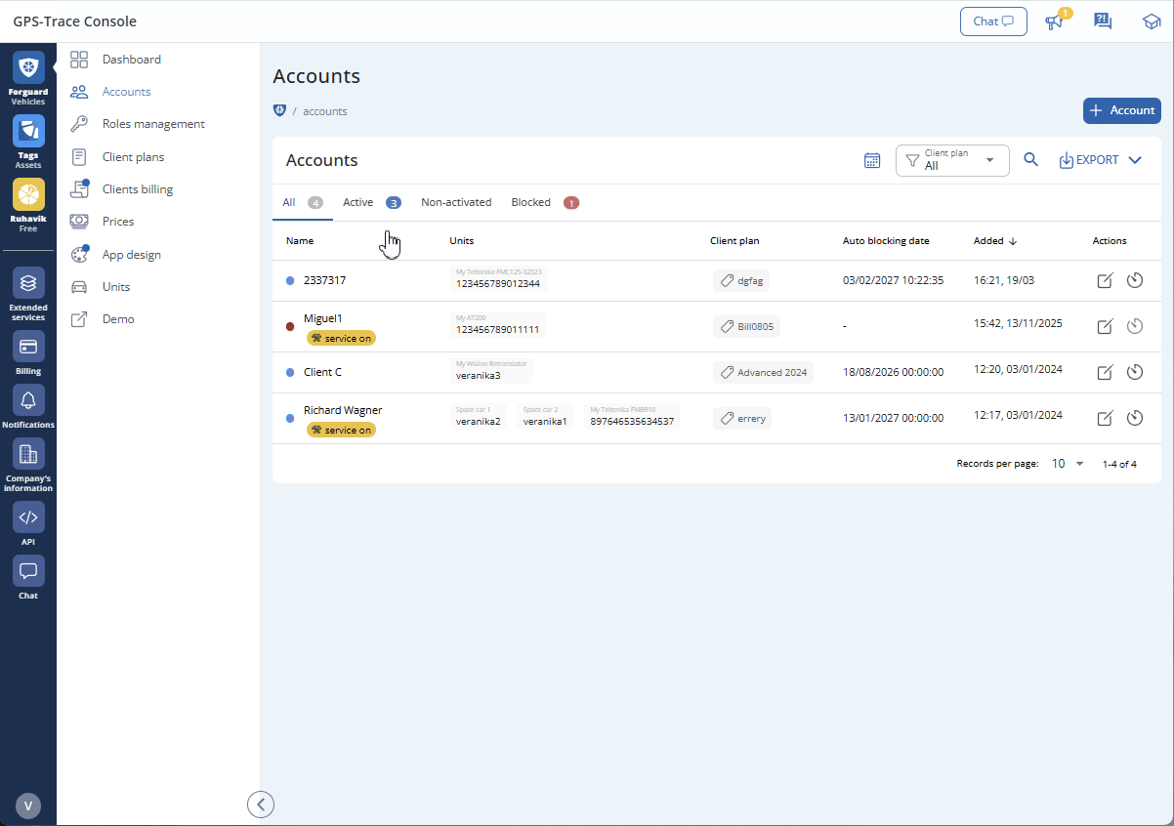Click the user avatar V icon
The height and width of the screenshot is (826, 1174).
click(x=28, y=805)
